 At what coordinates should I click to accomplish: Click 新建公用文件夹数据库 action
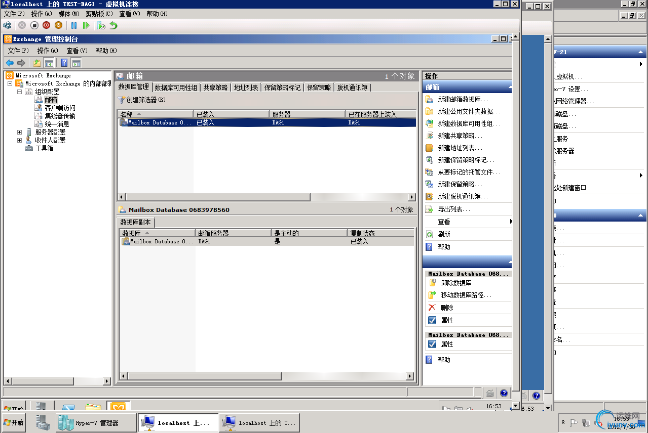pyautogui.click(x=469, y=111)
